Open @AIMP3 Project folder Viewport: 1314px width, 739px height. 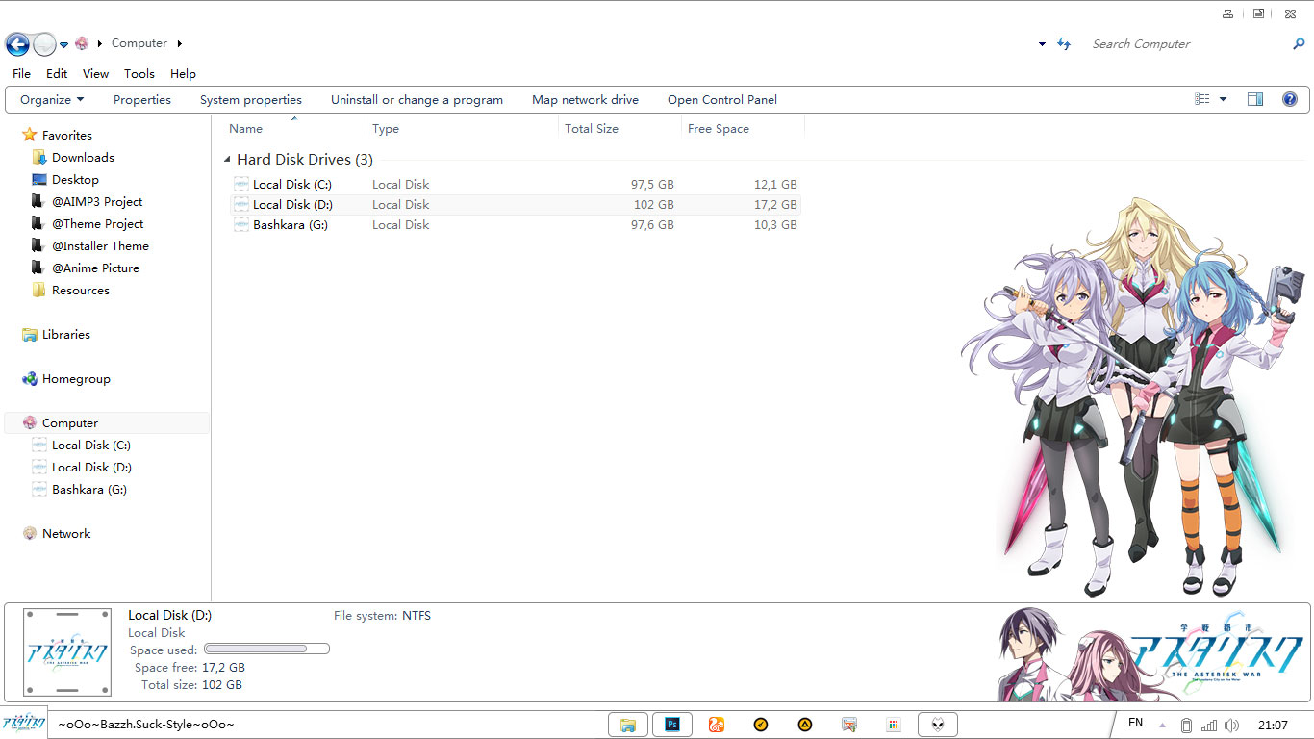97,202
